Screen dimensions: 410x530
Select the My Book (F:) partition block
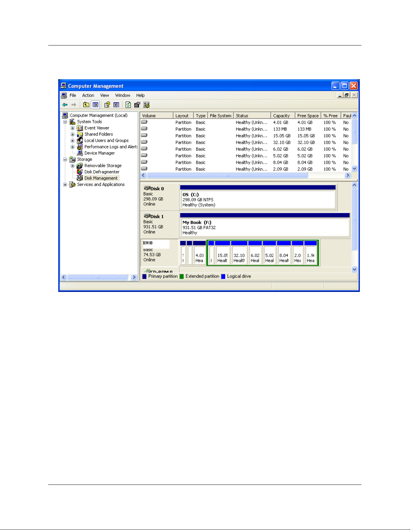[265, 225]
